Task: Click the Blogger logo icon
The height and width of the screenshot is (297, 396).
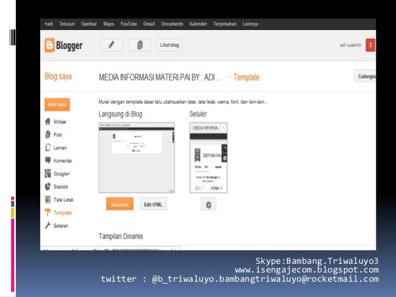Action: (49, 45)
